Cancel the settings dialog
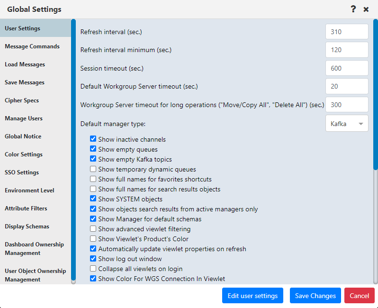 [360, 296]
